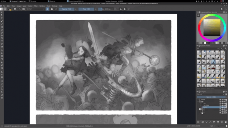Hide the bg-draw layer via eye icon
The height and width of the screenshot is (128, 228).
pos(220,105)
